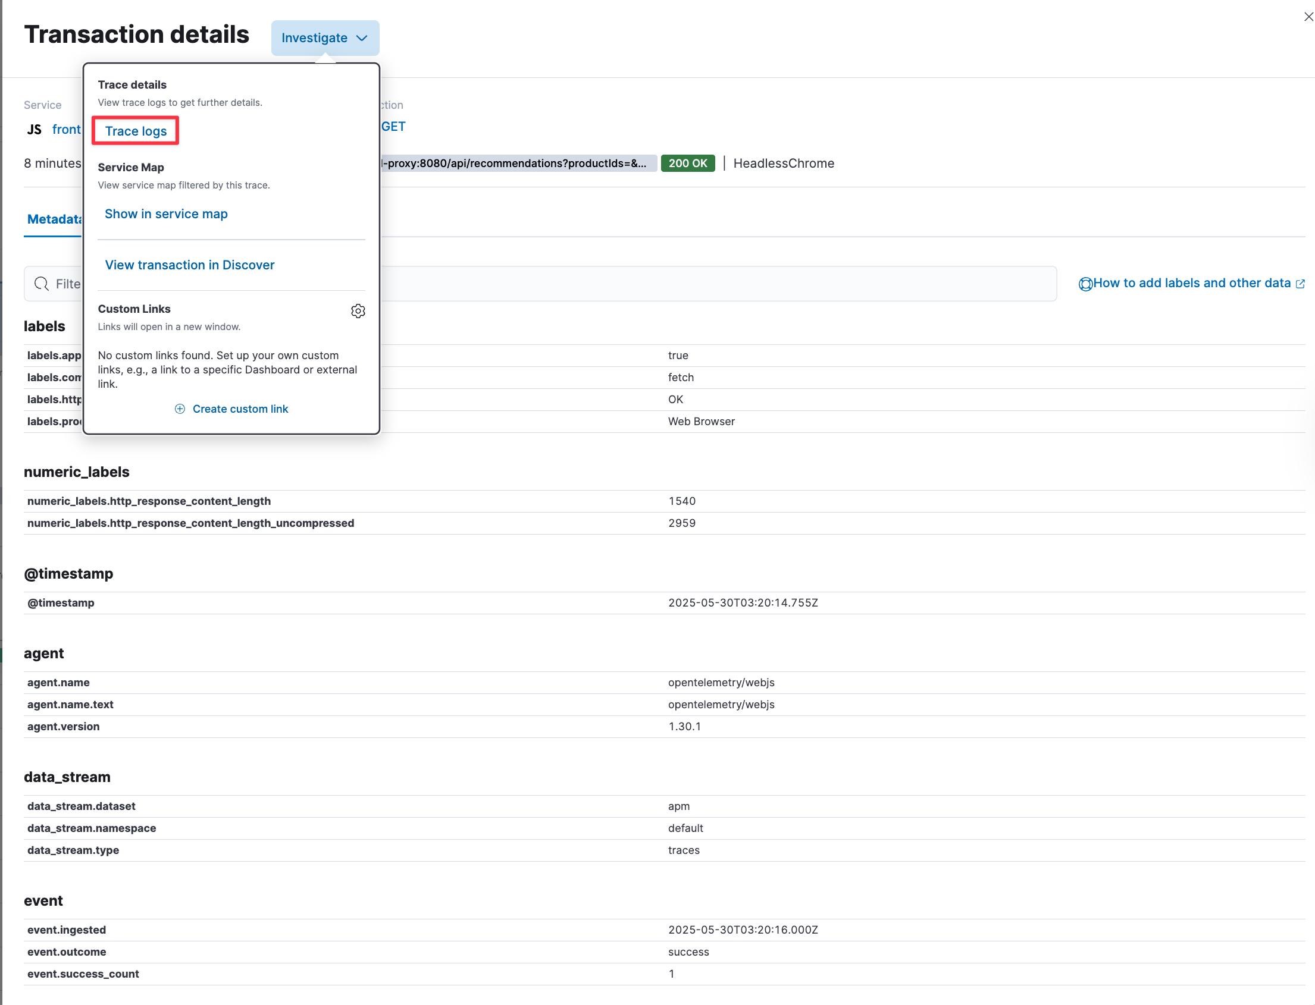The image size is (1315, 1005).
Task: Click the GET transaction link
Action: (393, 127)
